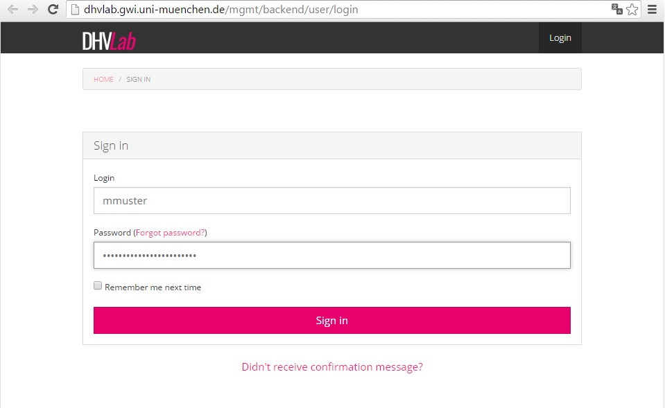
Task: Reload the page with the refresh icon
Action: click(x=53, y=10)
